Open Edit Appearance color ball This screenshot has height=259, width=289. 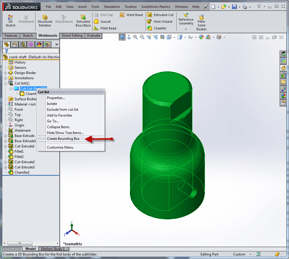[201, 37]
